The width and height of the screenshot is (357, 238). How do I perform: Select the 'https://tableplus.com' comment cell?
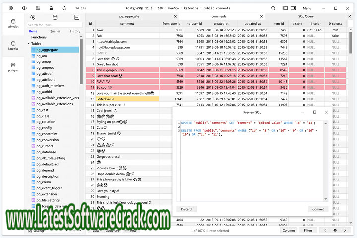click(x=127, y=42)
